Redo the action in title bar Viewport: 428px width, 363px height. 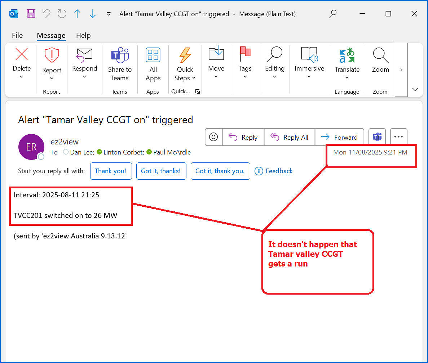tap(62, 14)
